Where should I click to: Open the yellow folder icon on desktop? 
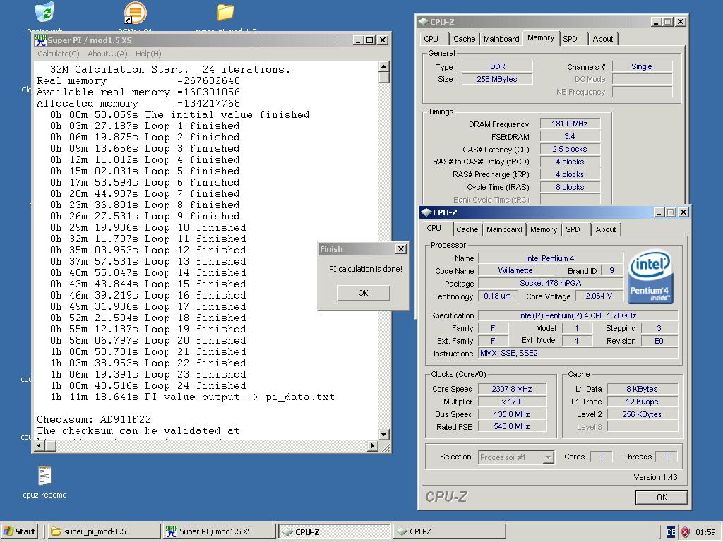point(225,13)
